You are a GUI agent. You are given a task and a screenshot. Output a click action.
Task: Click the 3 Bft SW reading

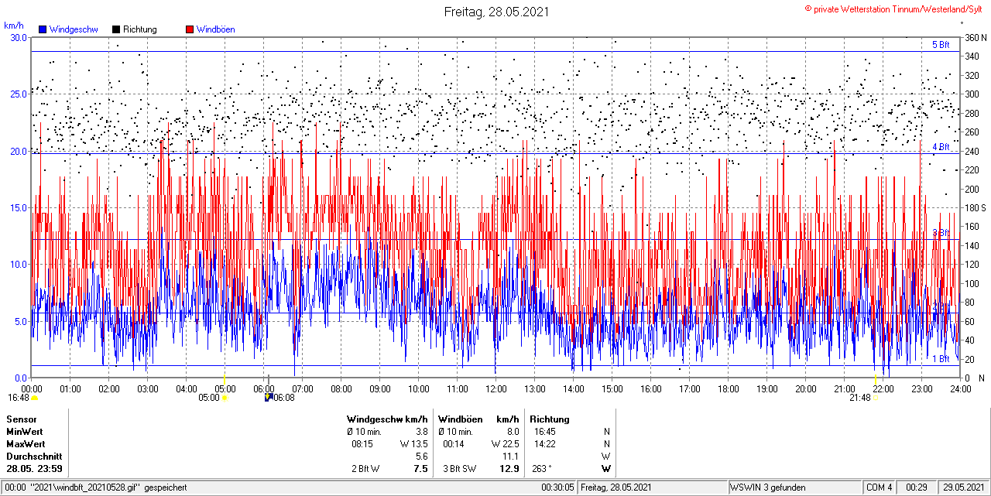[x=460, y=469]
